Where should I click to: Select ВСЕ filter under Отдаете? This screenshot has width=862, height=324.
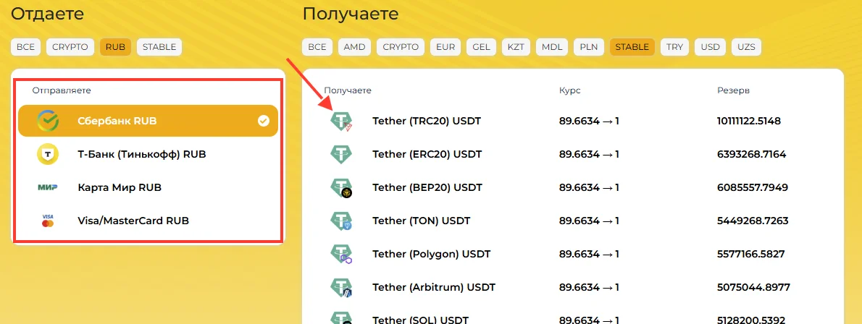point(26,47)
